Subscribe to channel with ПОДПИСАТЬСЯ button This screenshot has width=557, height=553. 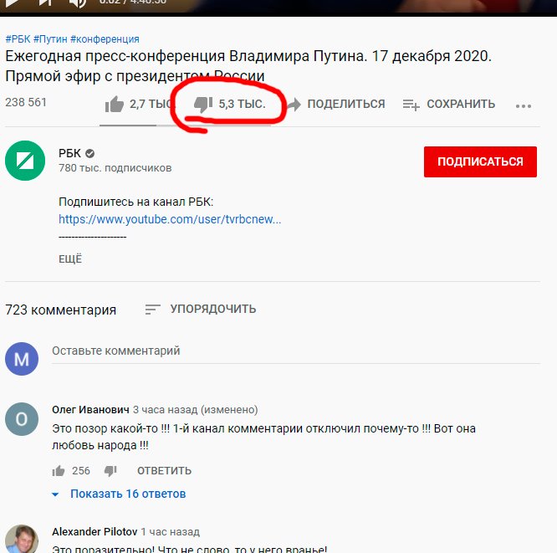(x=480, y=161)
